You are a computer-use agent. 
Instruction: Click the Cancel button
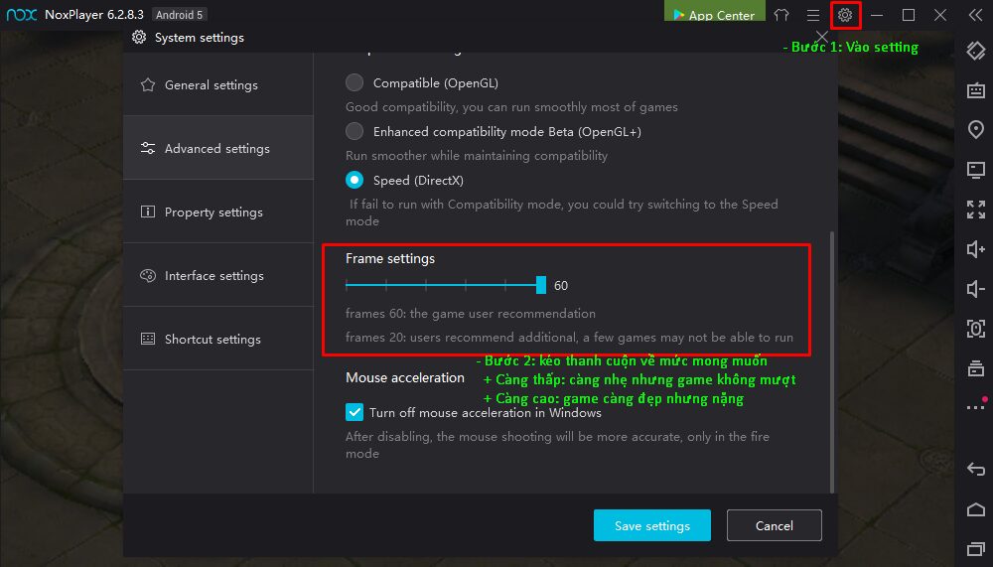(x=774, y=525)
